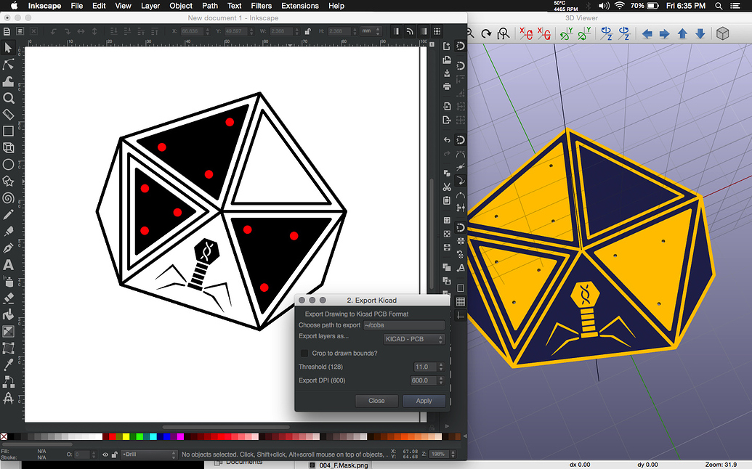Select the 3D Box tool

(8, 148)
